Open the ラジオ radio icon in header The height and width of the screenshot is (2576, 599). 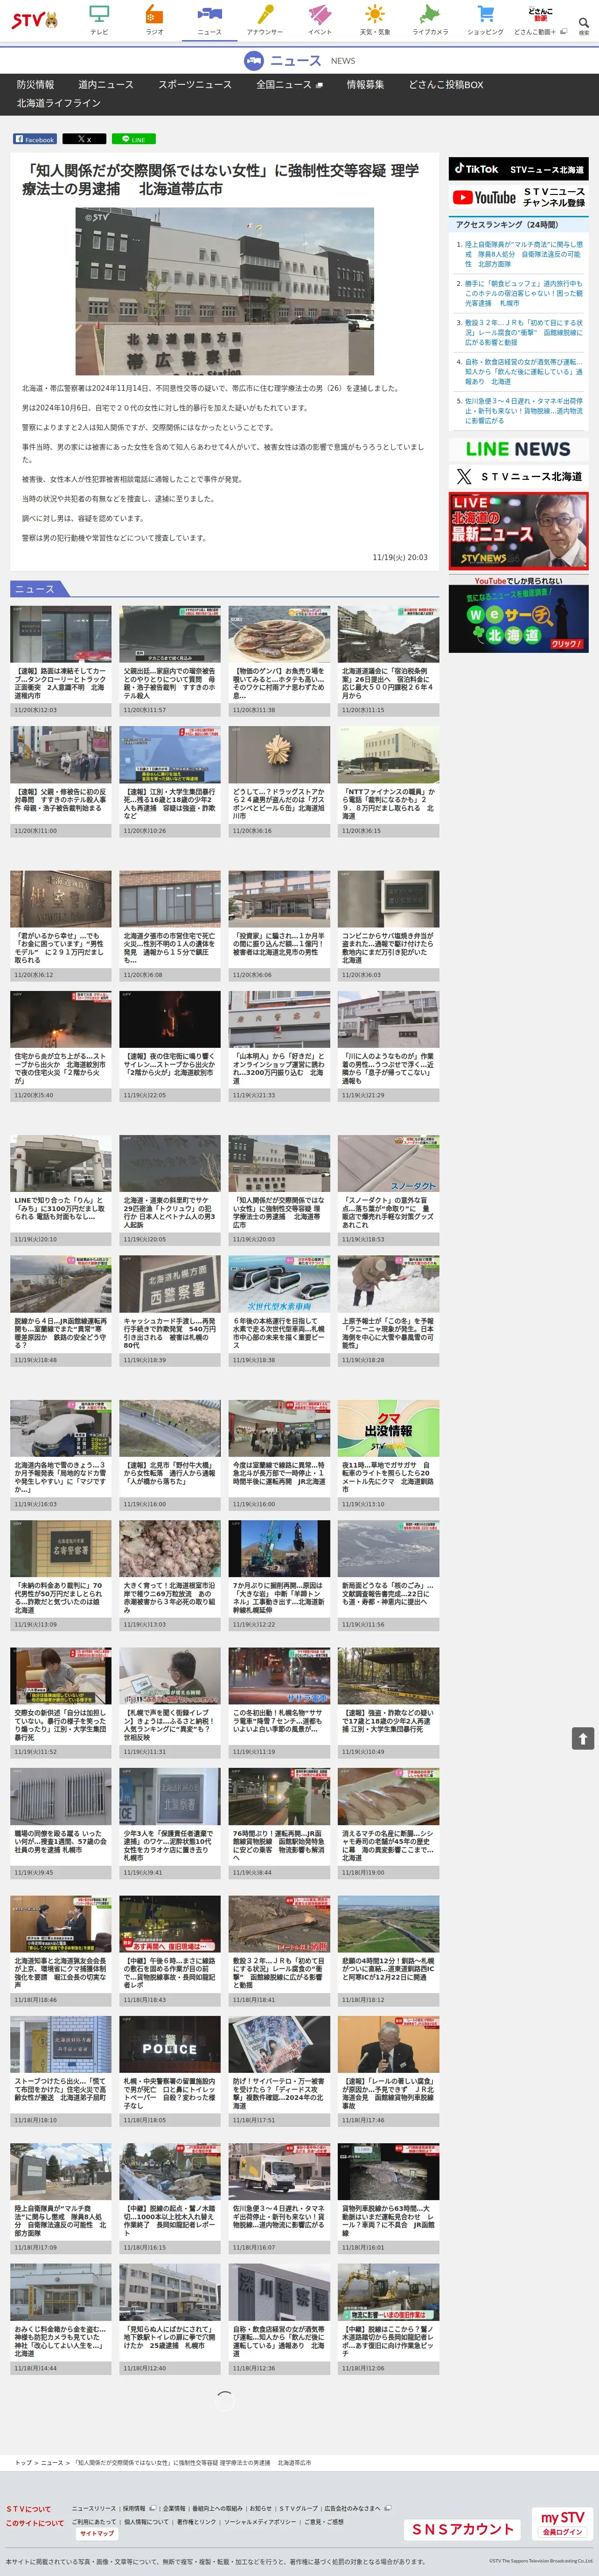(x=154, y=20)
